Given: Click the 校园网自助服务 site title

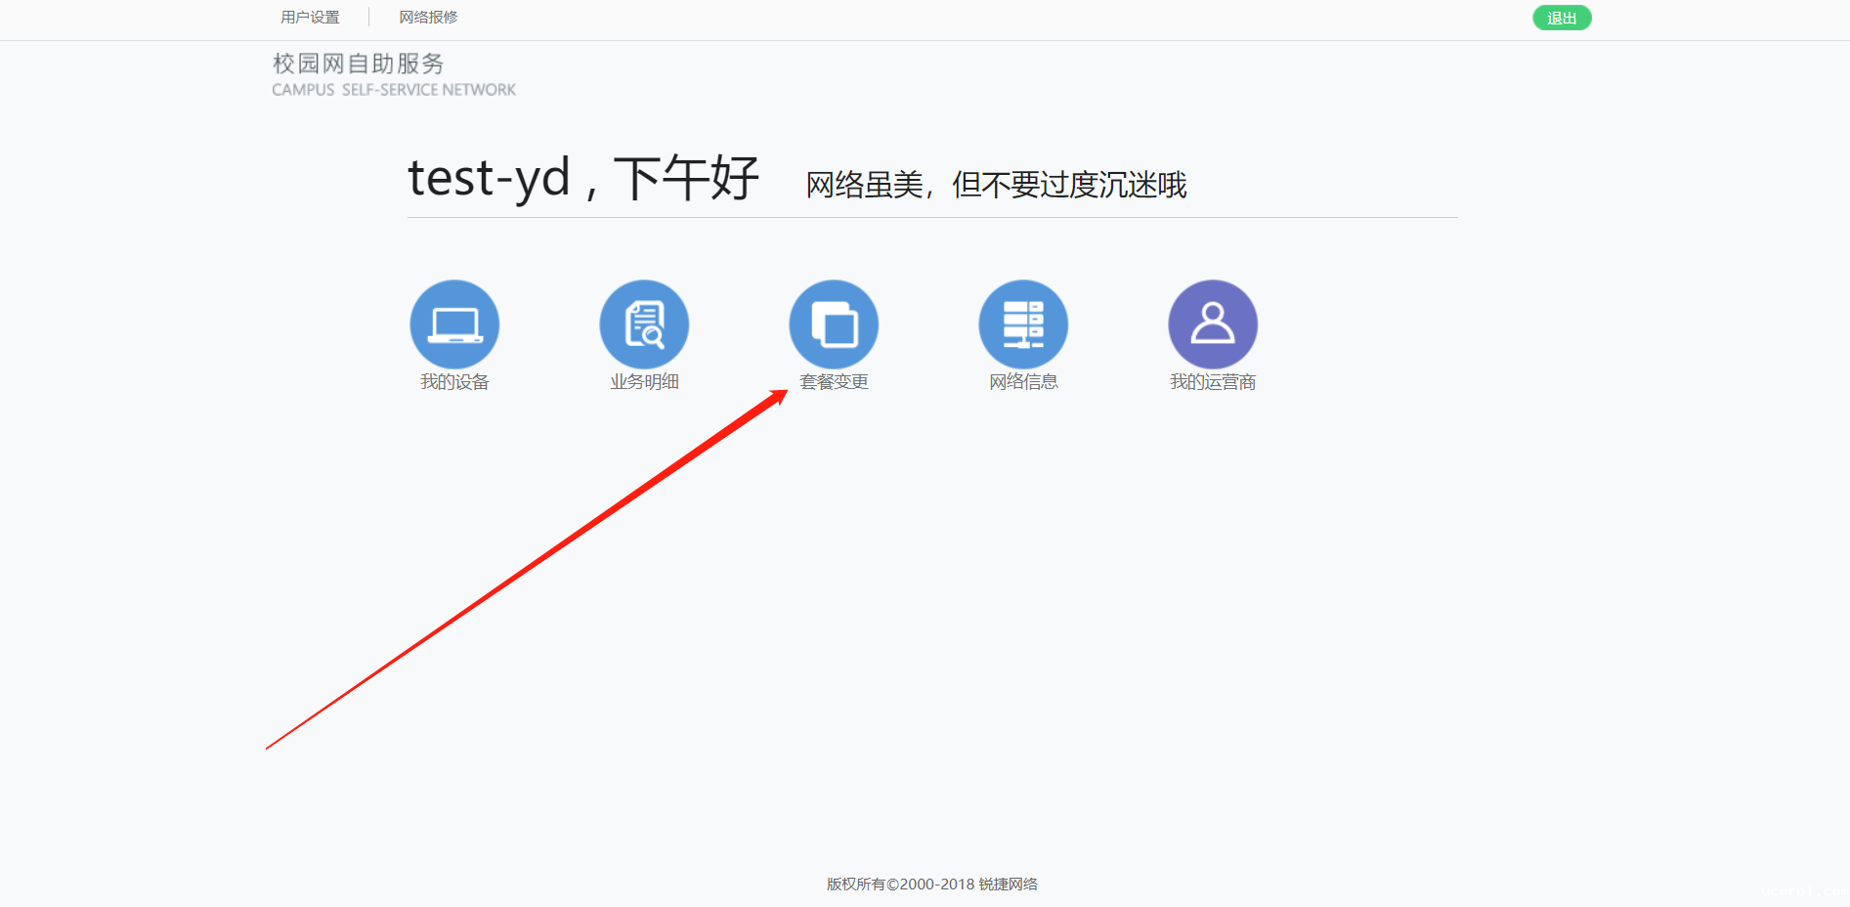Looking at the screenshot, I should 358,65.
